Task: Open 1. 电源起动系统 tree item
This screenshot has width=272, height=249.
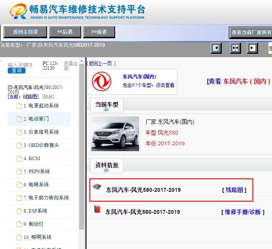Action: 39,106
